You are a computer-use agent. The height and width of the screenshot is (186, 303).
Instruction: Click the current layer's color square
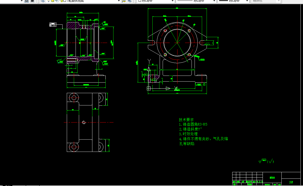[65, 1]
